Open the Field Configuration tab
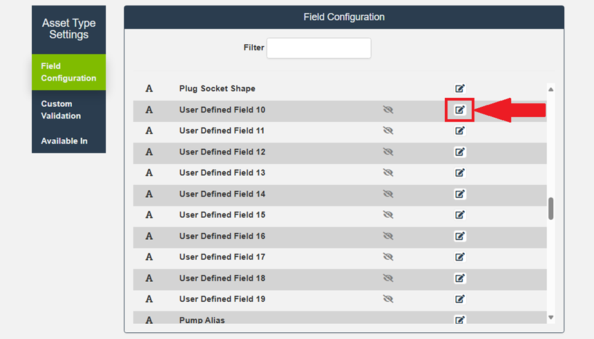This screenshot has width=594, height=339. pyautogui.click(x=68, y=72)
